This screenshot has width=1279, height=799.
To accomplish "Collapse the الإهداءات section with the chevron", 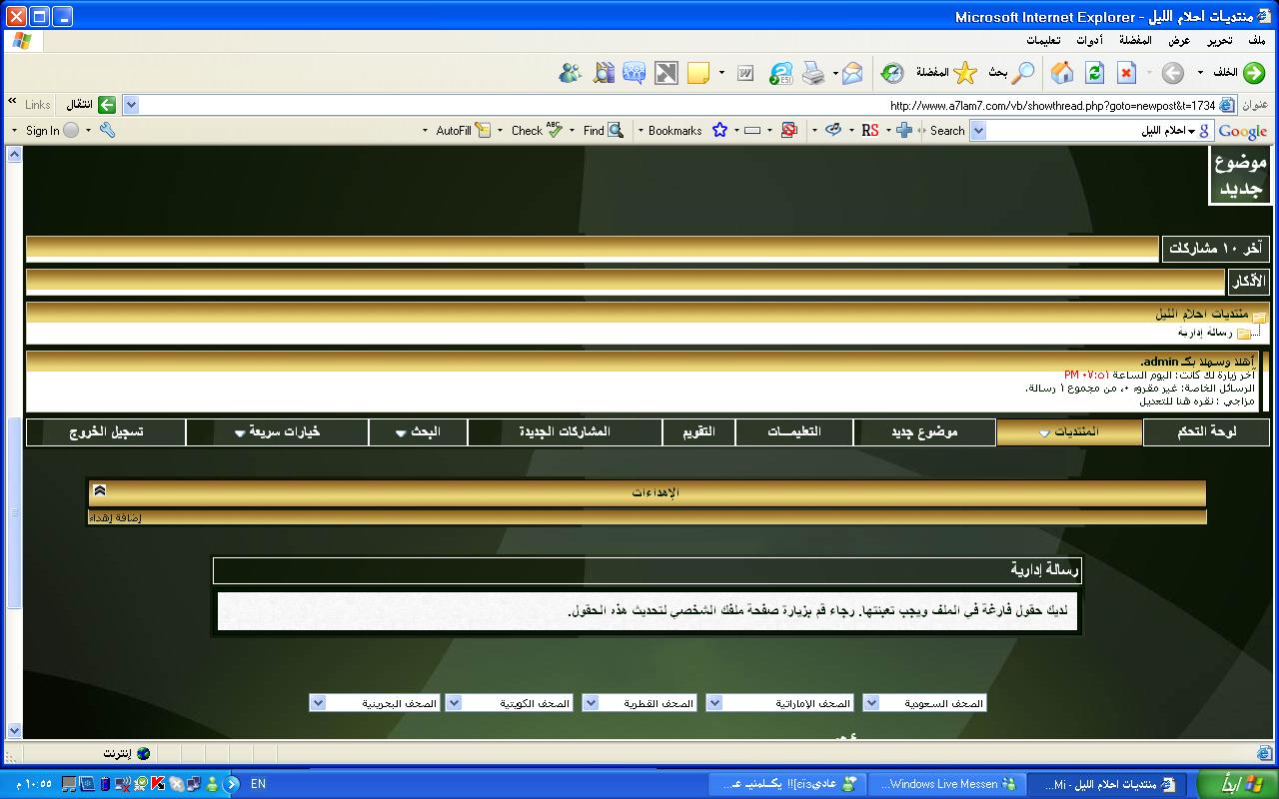I will pyautogui.click(x=100, y=491).
